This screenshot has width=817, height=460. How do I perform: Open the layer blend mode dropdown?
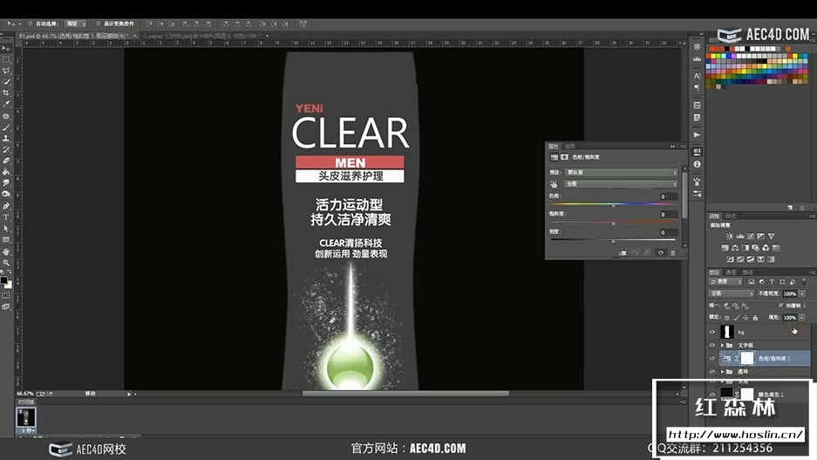[x=732, y=293]
